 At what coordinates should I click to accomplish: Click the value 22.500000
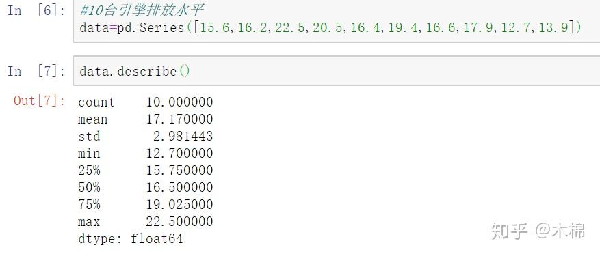pos(179,221)
